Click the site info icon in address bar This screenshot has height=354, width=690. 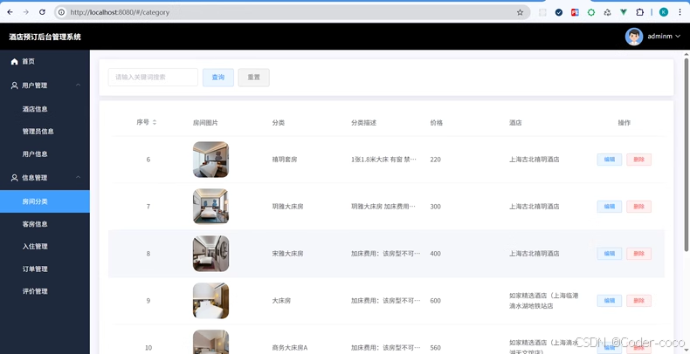(62, 12)
